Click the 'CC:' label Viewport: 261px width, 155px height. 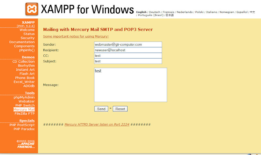pyautogui.click(x=46, y=56)
